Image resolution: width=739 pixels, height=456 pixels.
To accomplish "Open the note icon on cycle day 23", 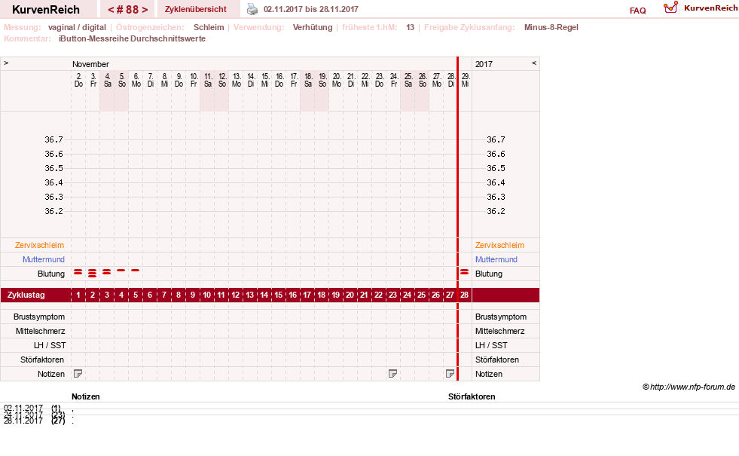I will click(392, 374).
